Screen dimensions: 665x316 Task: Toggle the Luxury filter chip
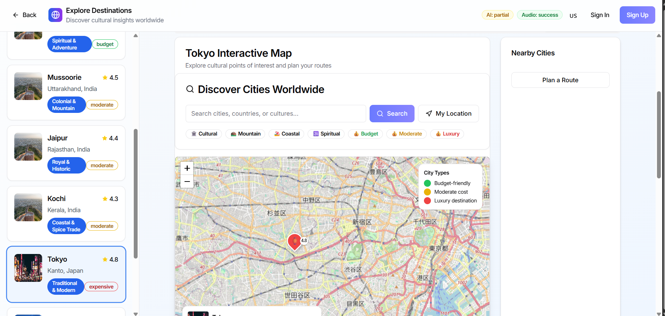click(x=447, y=134)
